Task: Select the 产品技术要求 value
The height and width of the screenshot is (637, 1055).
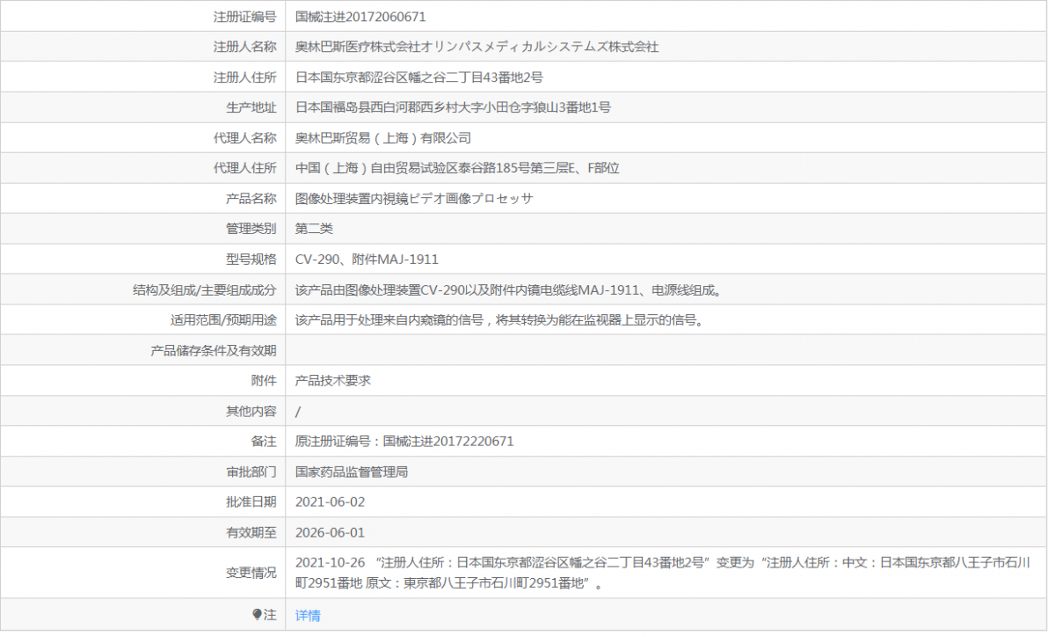Action: point(333,381)
